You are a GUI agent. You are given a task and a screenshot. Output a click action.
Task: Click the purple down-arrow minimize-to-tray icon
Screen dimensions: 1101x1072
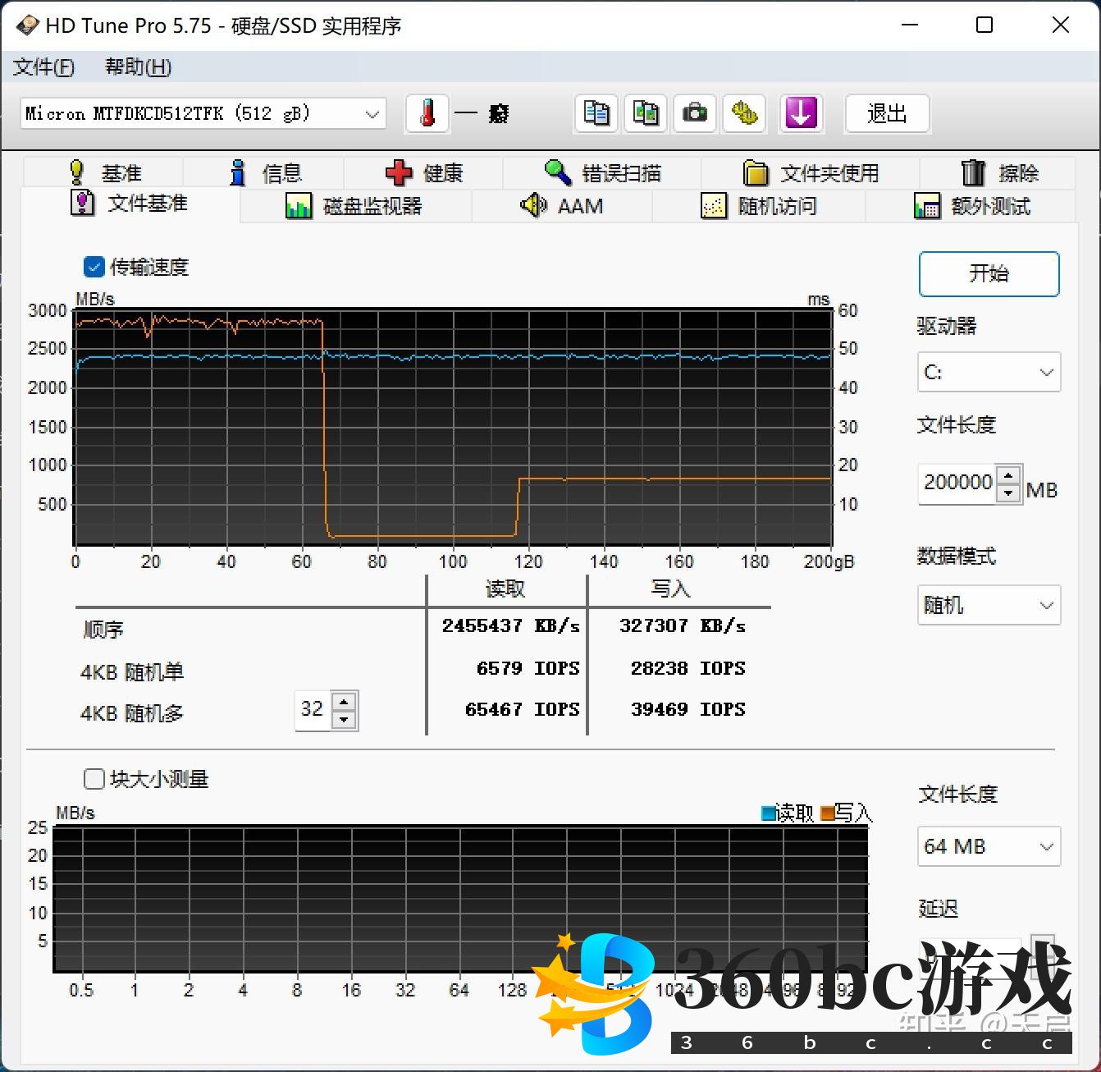tap(800, 113)
